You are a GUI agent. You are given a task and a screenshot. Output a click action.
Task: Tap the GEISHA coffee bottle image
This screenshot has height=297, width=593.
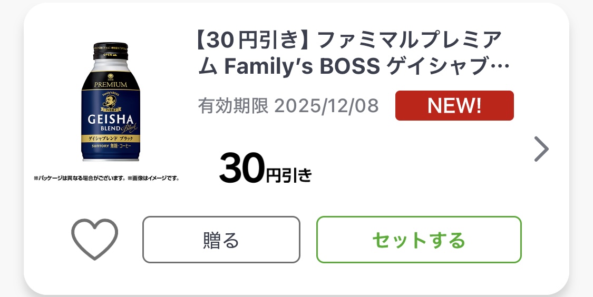point(111,103)
